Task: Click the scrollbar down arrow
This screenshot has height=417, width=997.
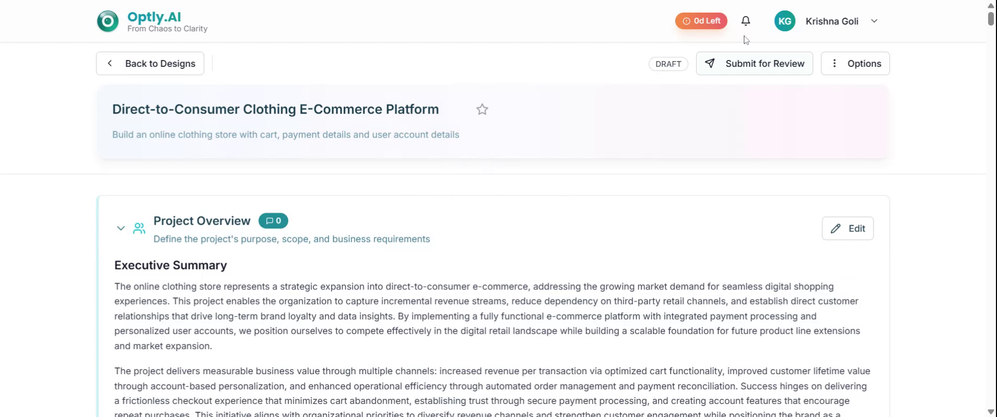Action: [991, 412]
